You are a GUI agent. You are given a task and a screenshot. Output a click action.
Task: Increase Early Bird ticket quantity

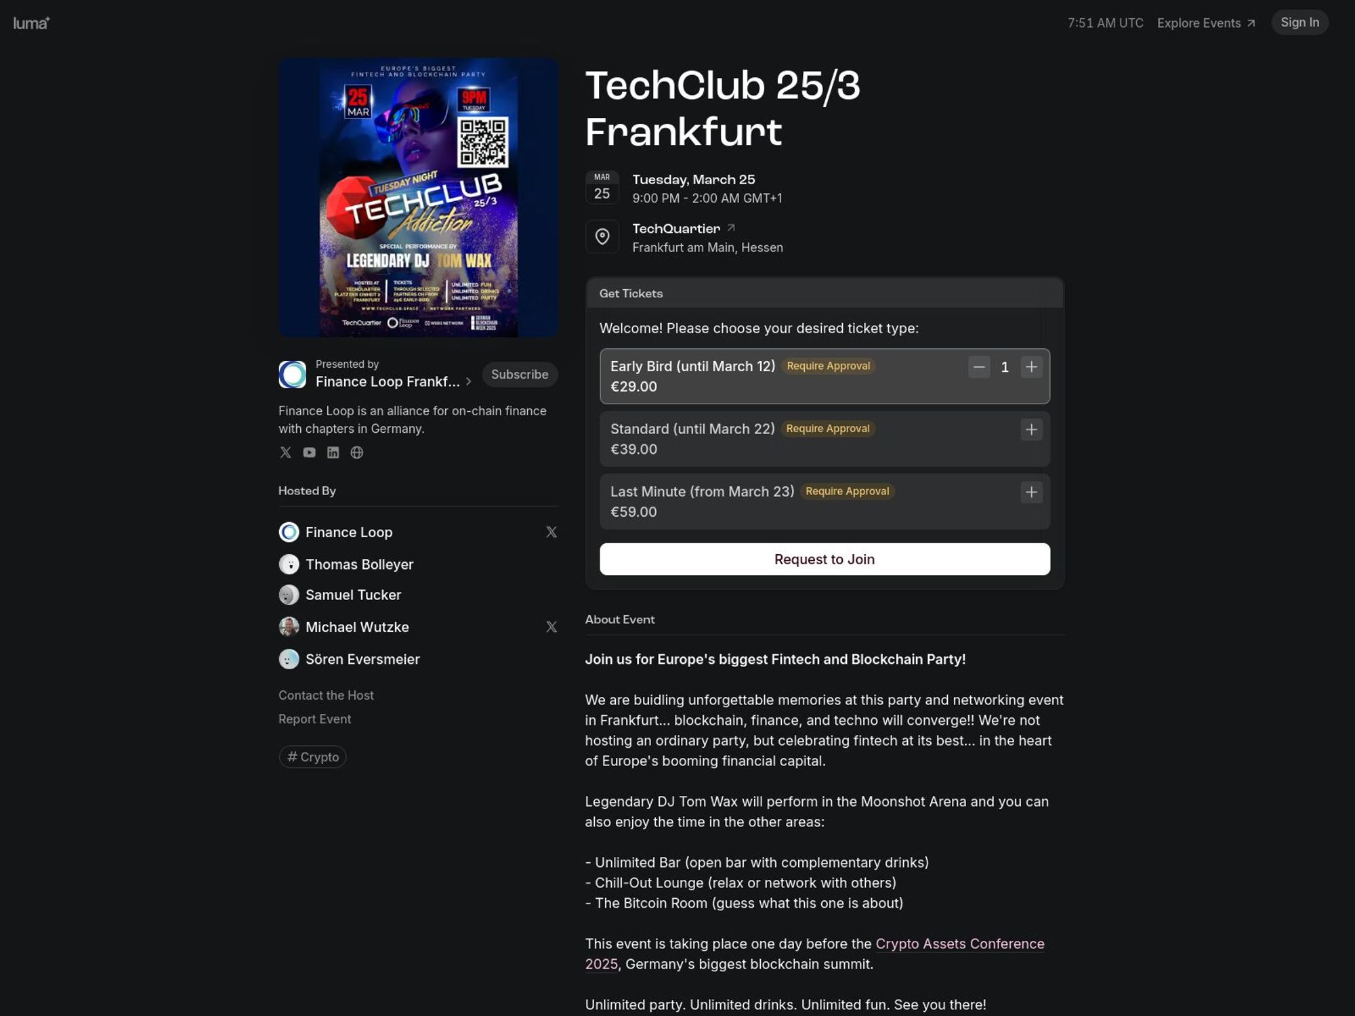[x=1031, y=367]
